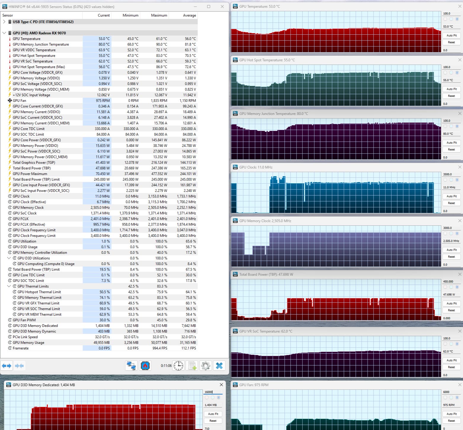Click the chip with flame sensor icon
Screen dimensions: 463x430
tap(145, 366)
